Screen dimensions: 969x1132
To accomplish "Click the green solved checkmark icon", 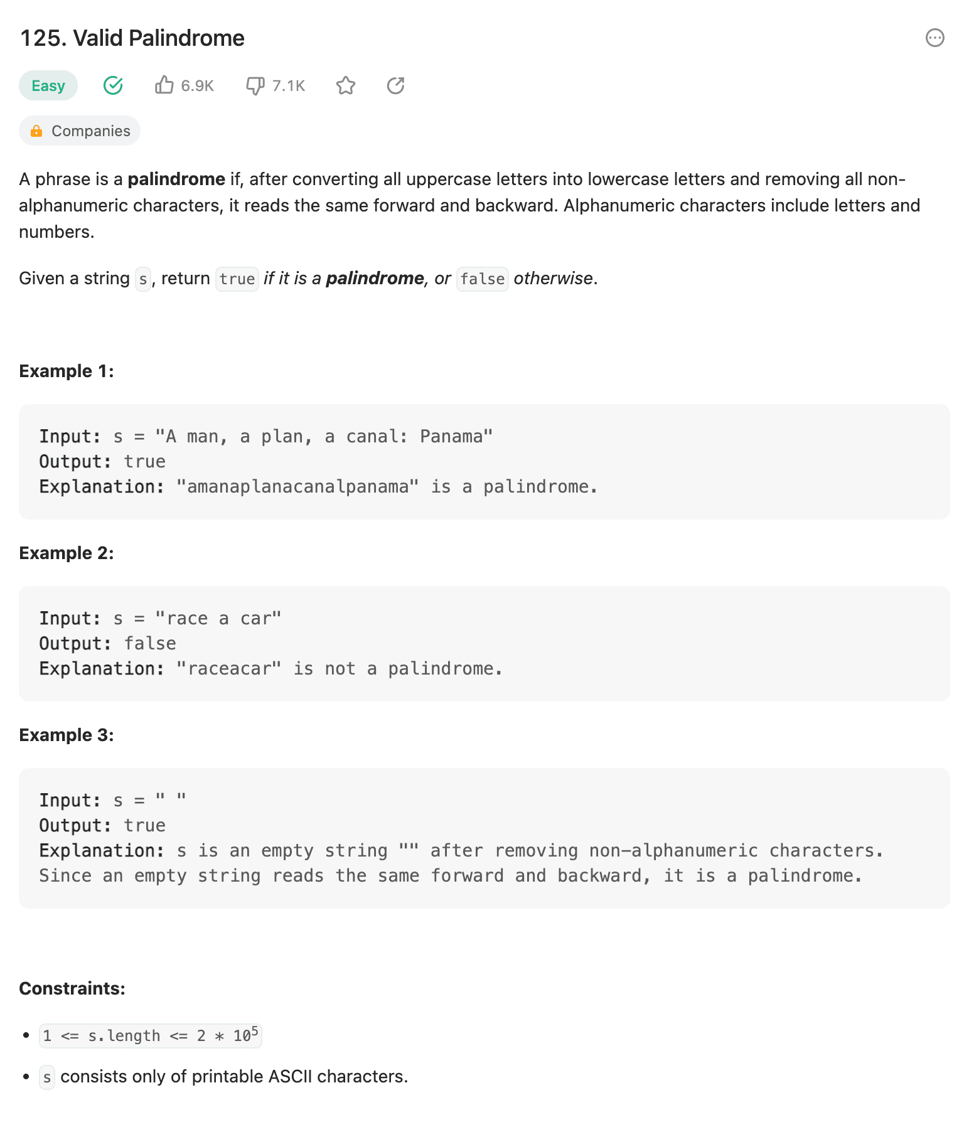I will (x=113, y=85).
